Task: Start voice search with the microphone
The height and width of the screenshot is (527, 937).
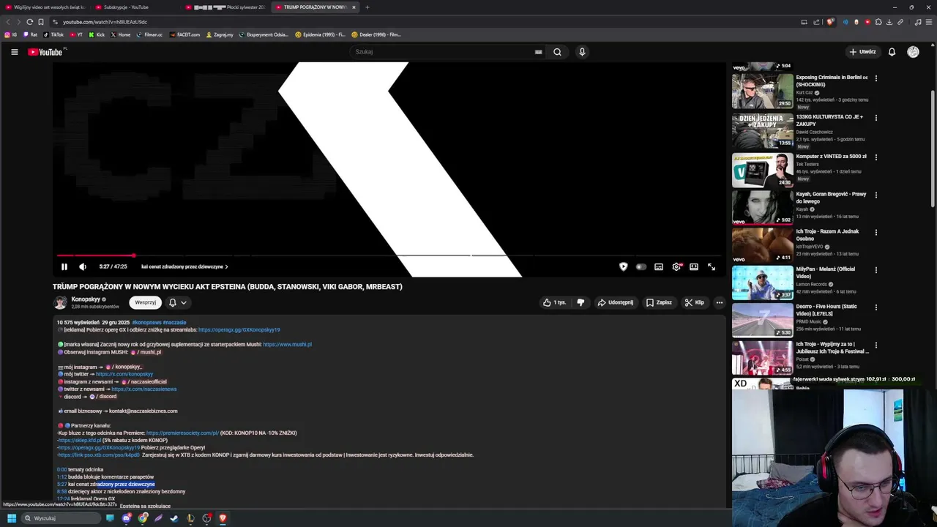Action: point(582,52)
